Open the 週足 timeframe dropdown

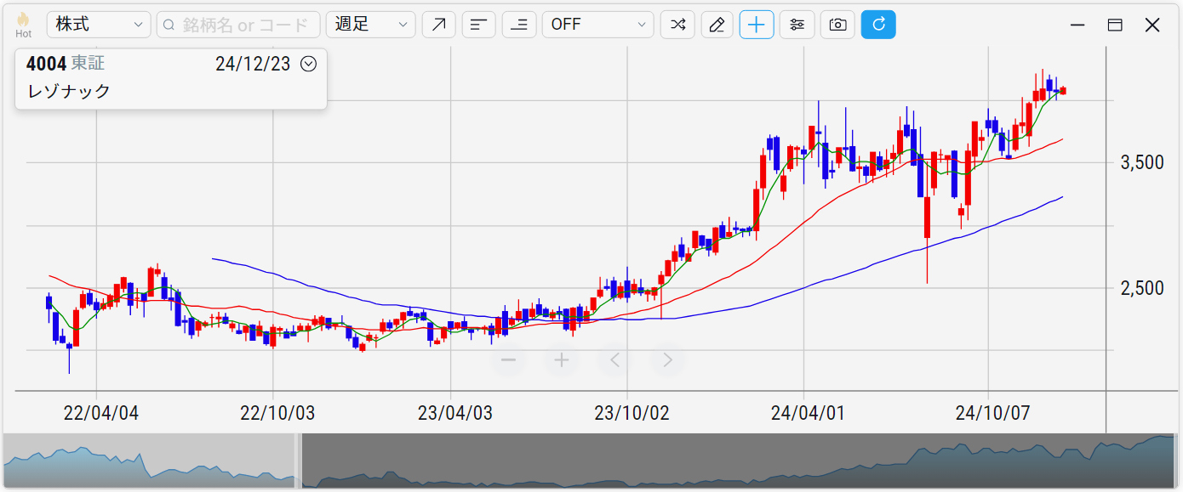coord(370,25)
